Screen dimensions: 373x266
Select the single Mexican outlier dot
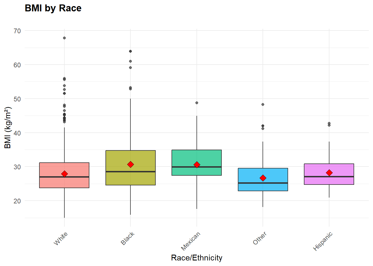tap(197, 103)
